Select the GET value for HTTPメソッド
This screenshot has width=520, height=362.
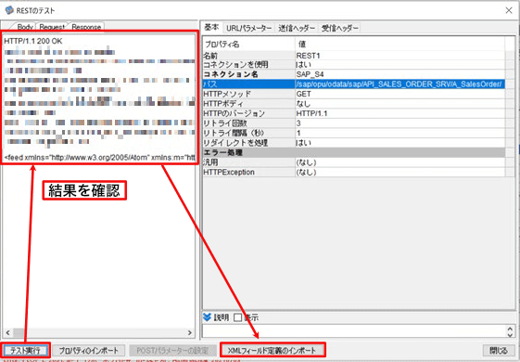(400, 94)
